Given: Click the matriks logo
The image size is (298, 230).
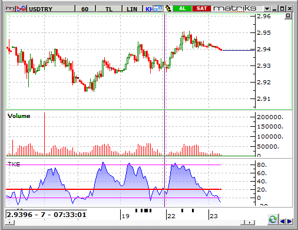Looking at the screenshot, I should pyautogui.click(x=235, y=8).
